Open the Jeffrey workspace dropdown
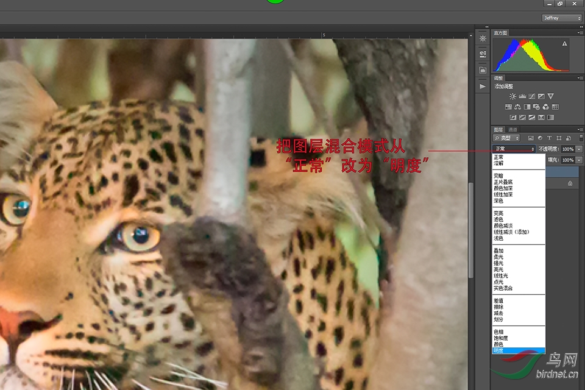 (x=562, y=18)
